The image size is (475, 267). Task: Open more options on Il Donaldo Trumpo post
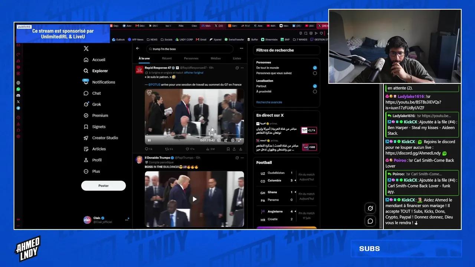(242, 158)
